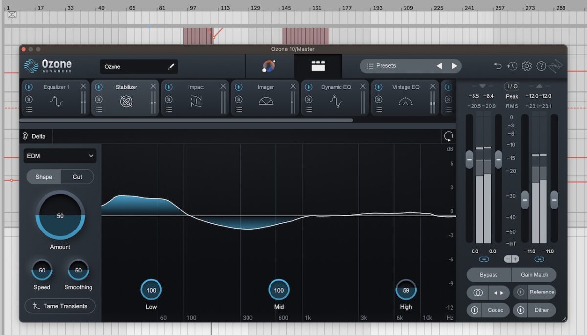Image resolution: width=587 pixels, height=335 pixels.
Task: Select the Equalizer 1 module curve icon
Action: pos(57,102)
